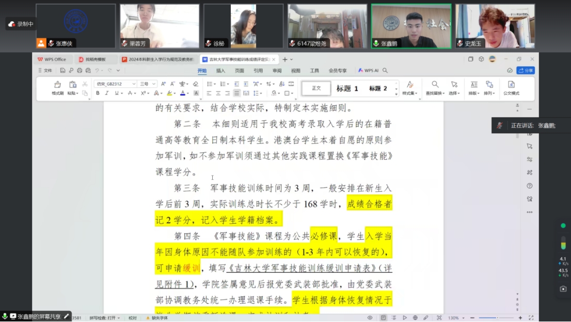Image resolution: width=571 pixels, height=322 pixels.
Task: Expand the 样式集 style set dropdown
Action: point(410,87)
